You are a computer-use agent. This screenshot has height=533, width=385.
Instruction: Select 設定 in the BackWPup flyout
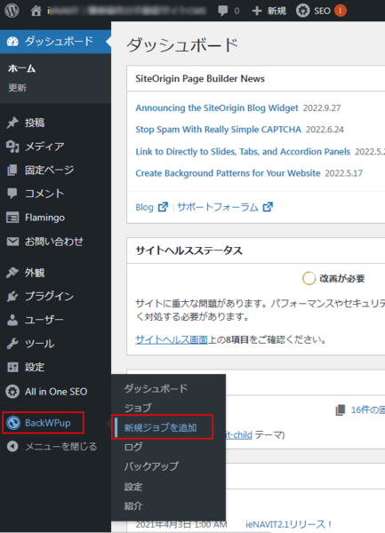[133, 487]
